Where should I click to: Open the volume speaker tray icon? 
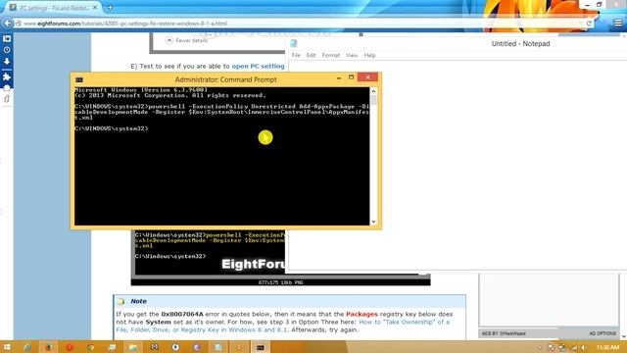[584, 347]
